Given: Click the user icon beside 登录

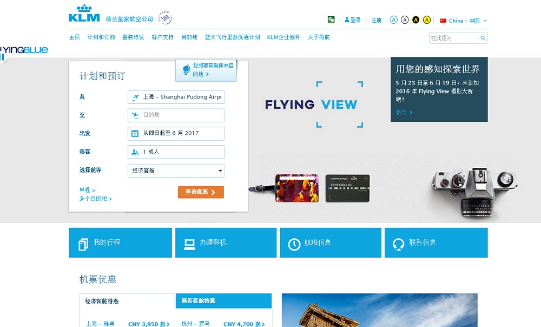Looking at the screenshot, I should click(x=347, y=20).
